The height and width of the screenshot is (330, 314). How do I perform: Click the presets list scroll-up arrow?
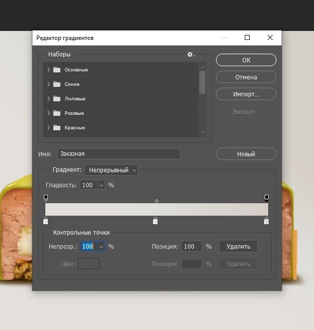pos(203,67)
